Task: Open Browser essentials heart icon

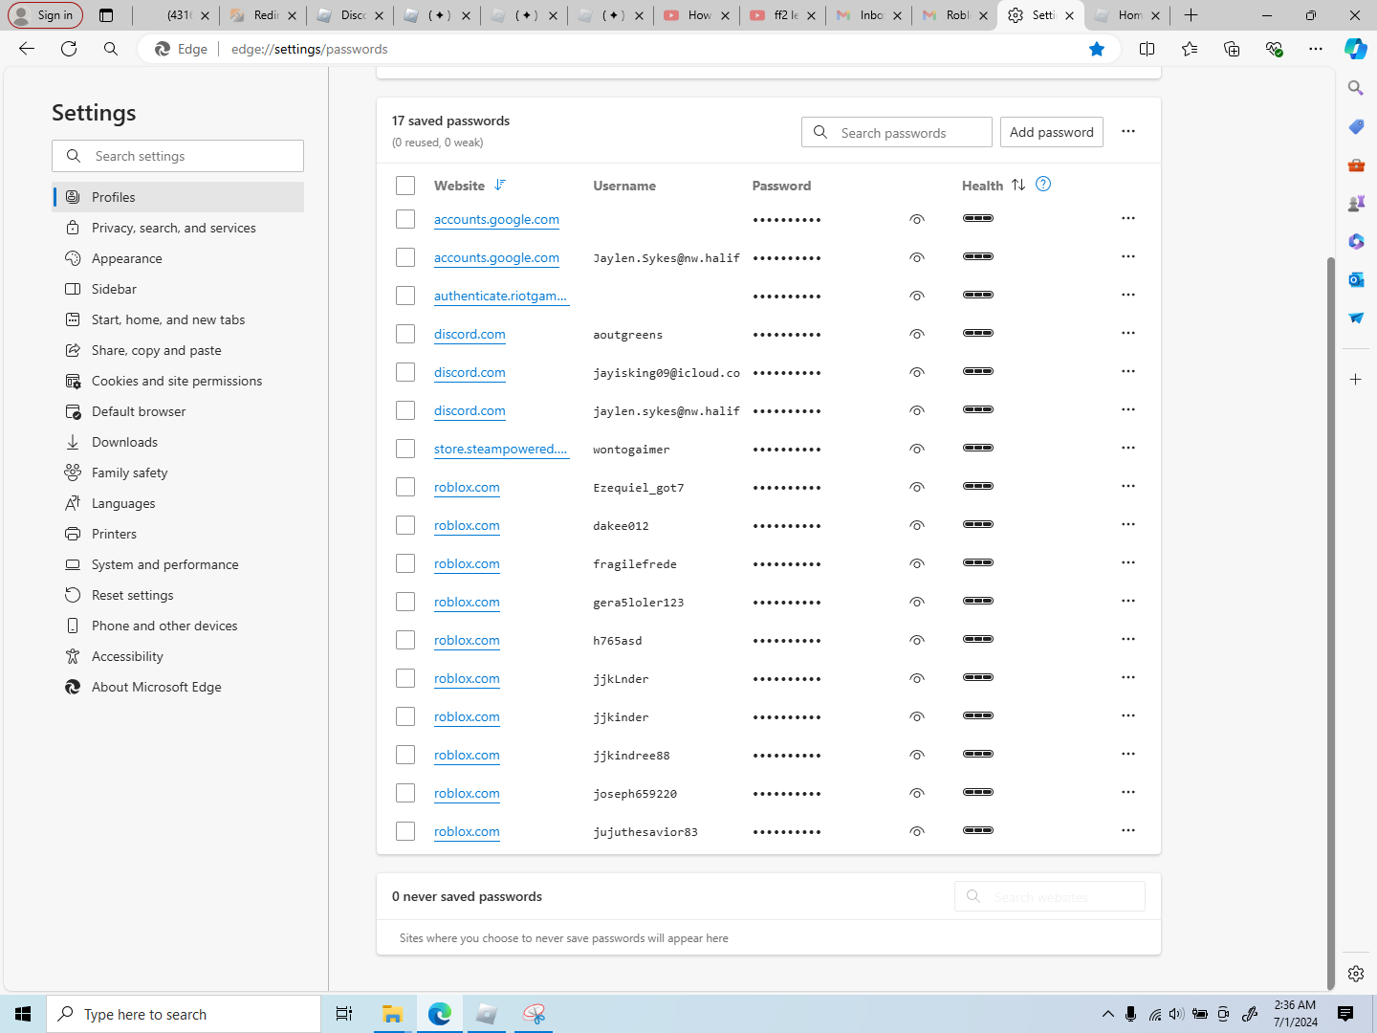Action: [1274, 49]
